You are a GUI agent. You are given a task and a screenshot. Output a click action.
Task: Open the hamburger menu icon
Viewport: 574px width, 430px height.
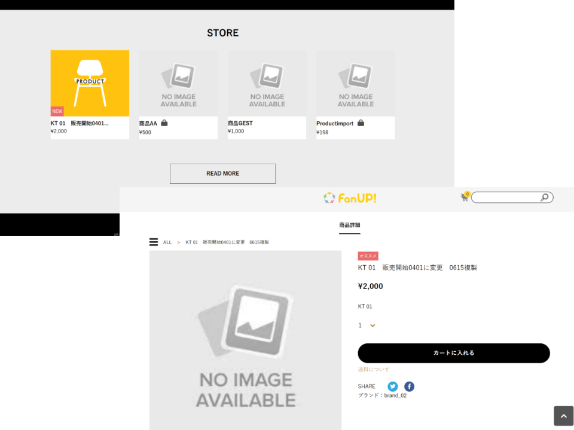154,242
